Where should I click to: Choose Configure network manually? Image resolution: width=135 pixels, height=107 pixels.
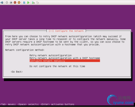click(x=65, y=61)
